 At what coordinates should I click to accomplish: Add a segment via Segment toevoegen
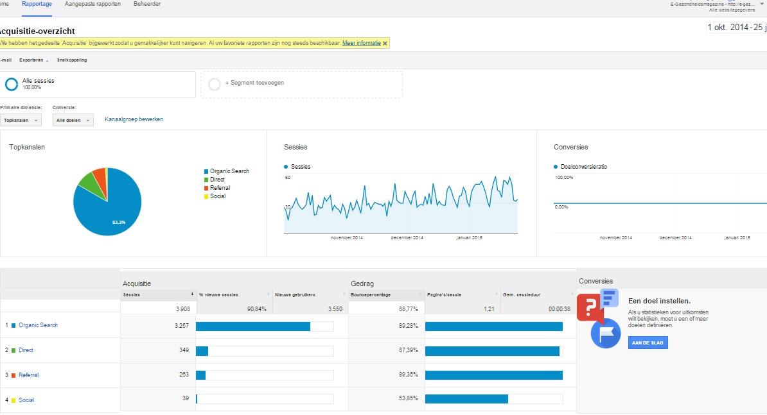[x=254, y=83]
